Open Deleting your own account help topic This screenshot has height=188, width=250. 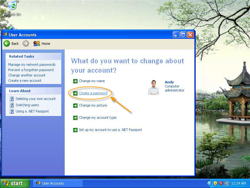coord(36,99)
